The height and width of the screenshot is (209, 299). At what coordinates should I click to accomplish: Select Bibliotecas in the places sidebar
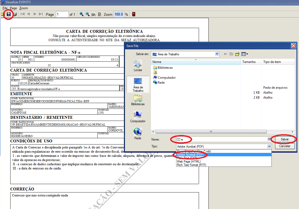point(138,100)
